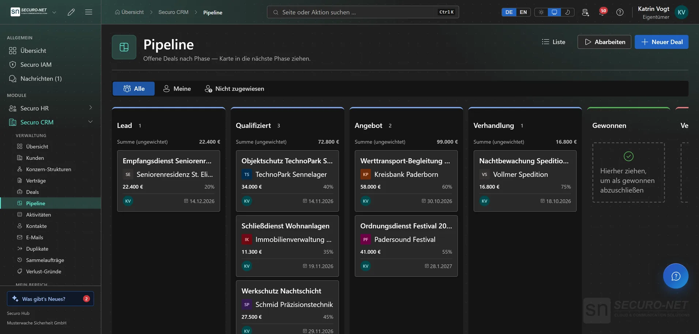This screenshot has height=334, width=699.
Task: Open Werttransport-Begleitung deal card
Action: pyautogui.click(x=406, y=181)
